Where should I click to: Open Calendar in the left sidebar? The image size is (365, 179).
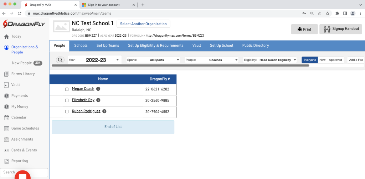click(19, 117)
